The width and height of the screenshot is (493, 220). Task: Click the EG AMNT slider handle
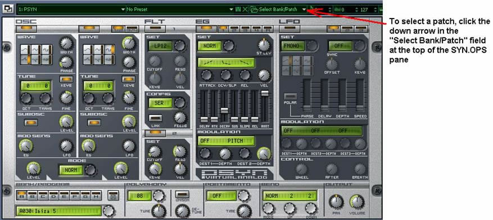click(x=265, y=93)
